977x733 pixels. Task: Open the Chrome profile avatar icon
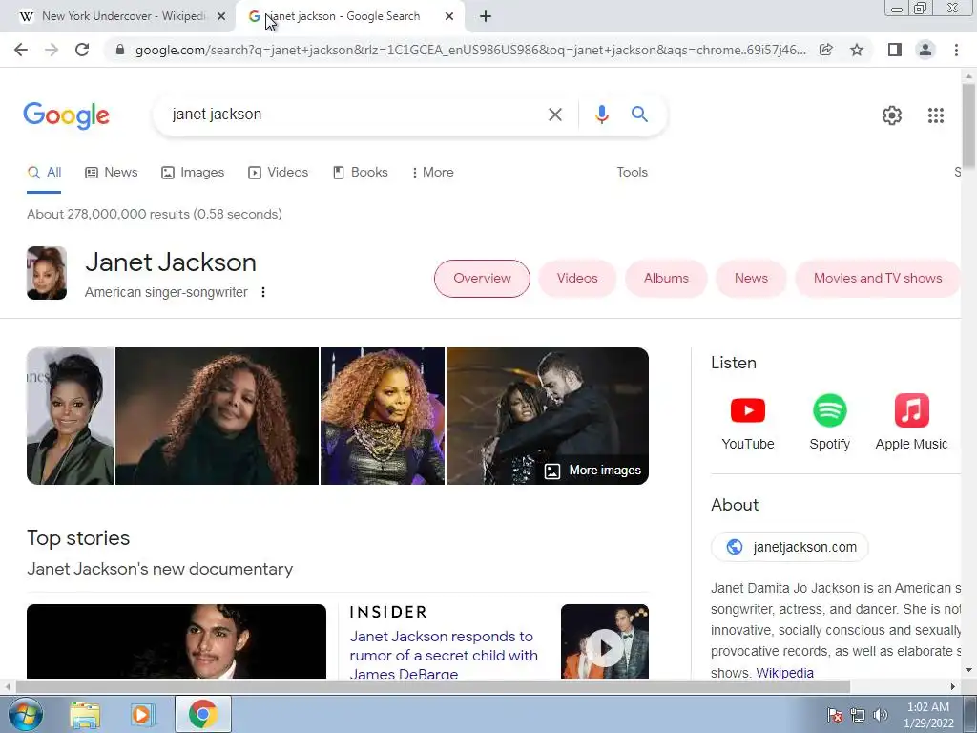[925, 50]
